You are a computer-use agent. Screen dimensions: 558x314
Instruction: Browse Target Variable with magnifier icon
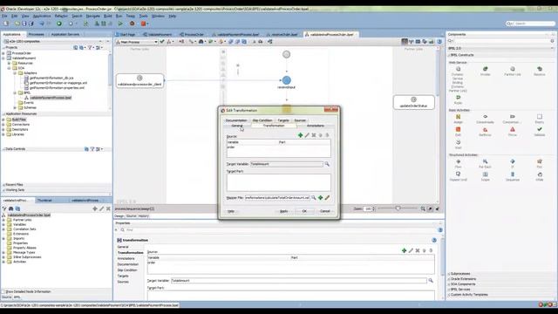(x=327, y=164)
